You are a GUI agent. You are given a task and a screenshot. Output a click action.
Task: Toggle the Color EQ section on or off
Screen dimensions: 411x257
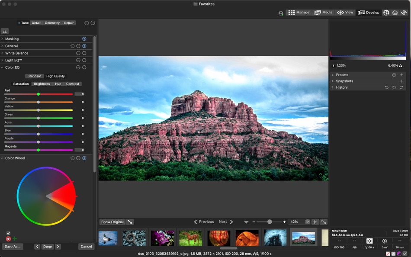click(x=84, y=67)
